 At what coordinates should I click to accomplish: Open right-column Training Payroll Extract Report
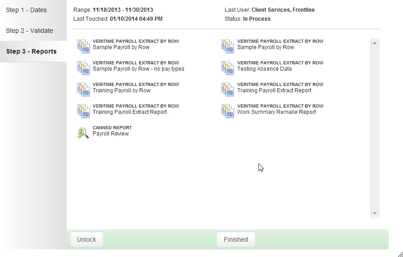tap(274, 90)
